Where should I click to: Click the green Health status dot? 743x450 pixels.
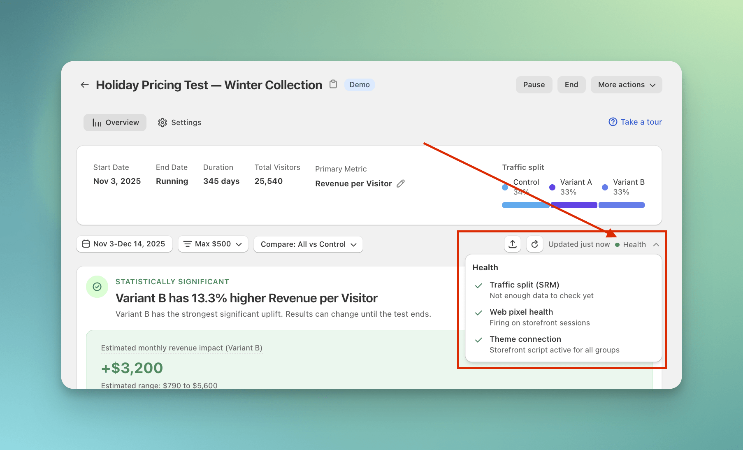point(617,245)
